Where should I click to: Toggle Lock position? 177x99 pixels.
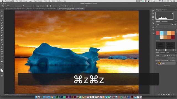pyautogui.click(x=163, y=61)
